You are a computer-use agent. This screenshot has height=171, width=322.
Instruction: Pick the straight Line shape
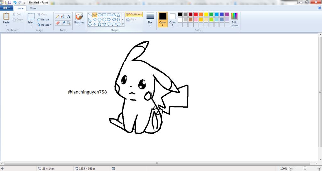pos(90,15)
